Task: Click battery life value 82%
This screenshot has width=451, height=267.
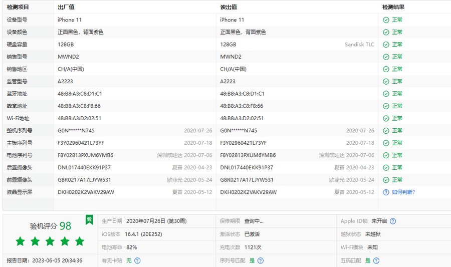Action: pyautogui.click(x=132, y=247)
